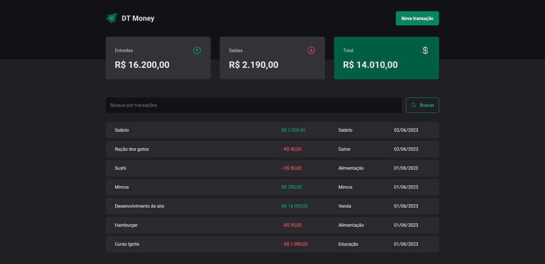Click the dollar sign icon on Total
Image resolution: width=545 pixels, height=264 pixels.
coord(425,50)
